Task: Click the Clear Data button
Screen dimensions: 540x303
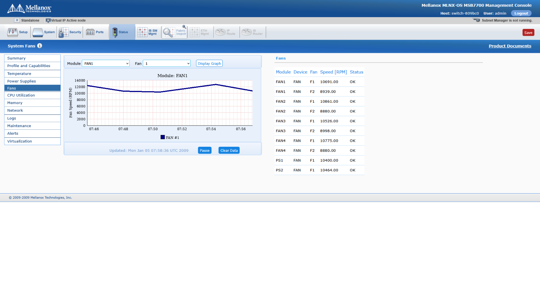Action: [x=229, y=150]
